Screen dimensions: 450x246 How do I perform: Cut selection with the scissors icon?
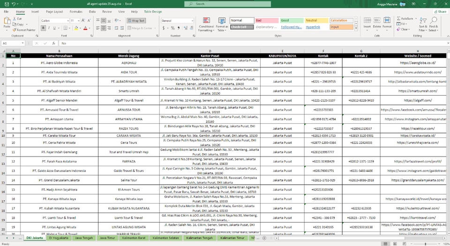(x=15, y=19)
